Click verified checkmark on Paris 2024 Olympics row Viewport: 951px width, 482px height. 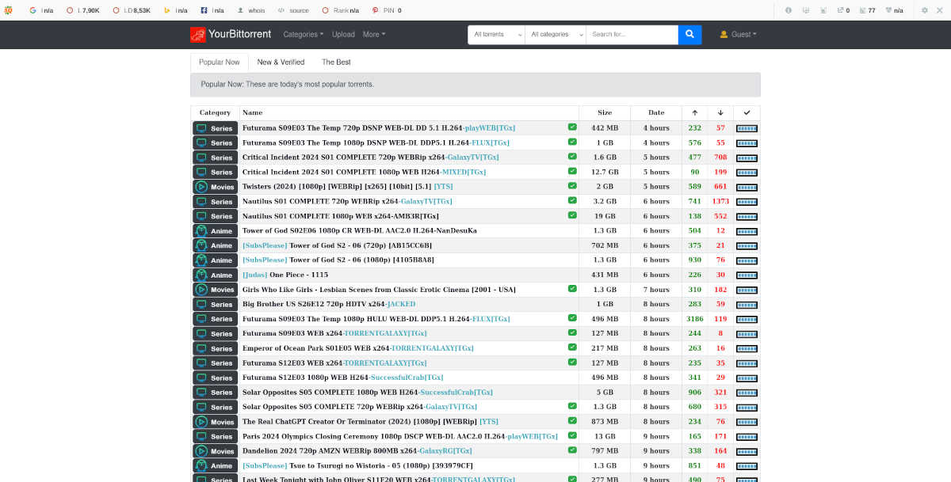pyautogui.click(x=572, y=435)
